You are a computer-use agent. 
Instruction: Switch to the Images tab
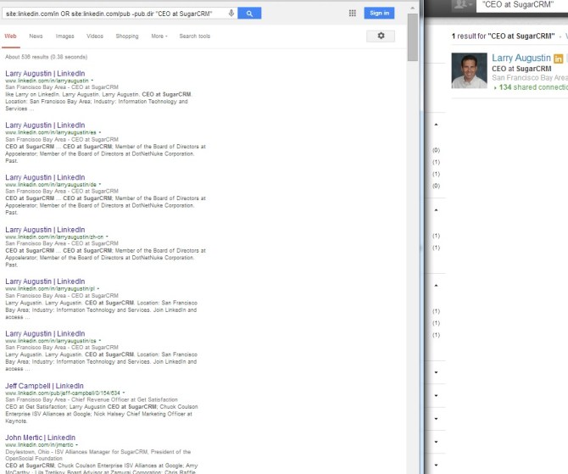tap(64, 36)
